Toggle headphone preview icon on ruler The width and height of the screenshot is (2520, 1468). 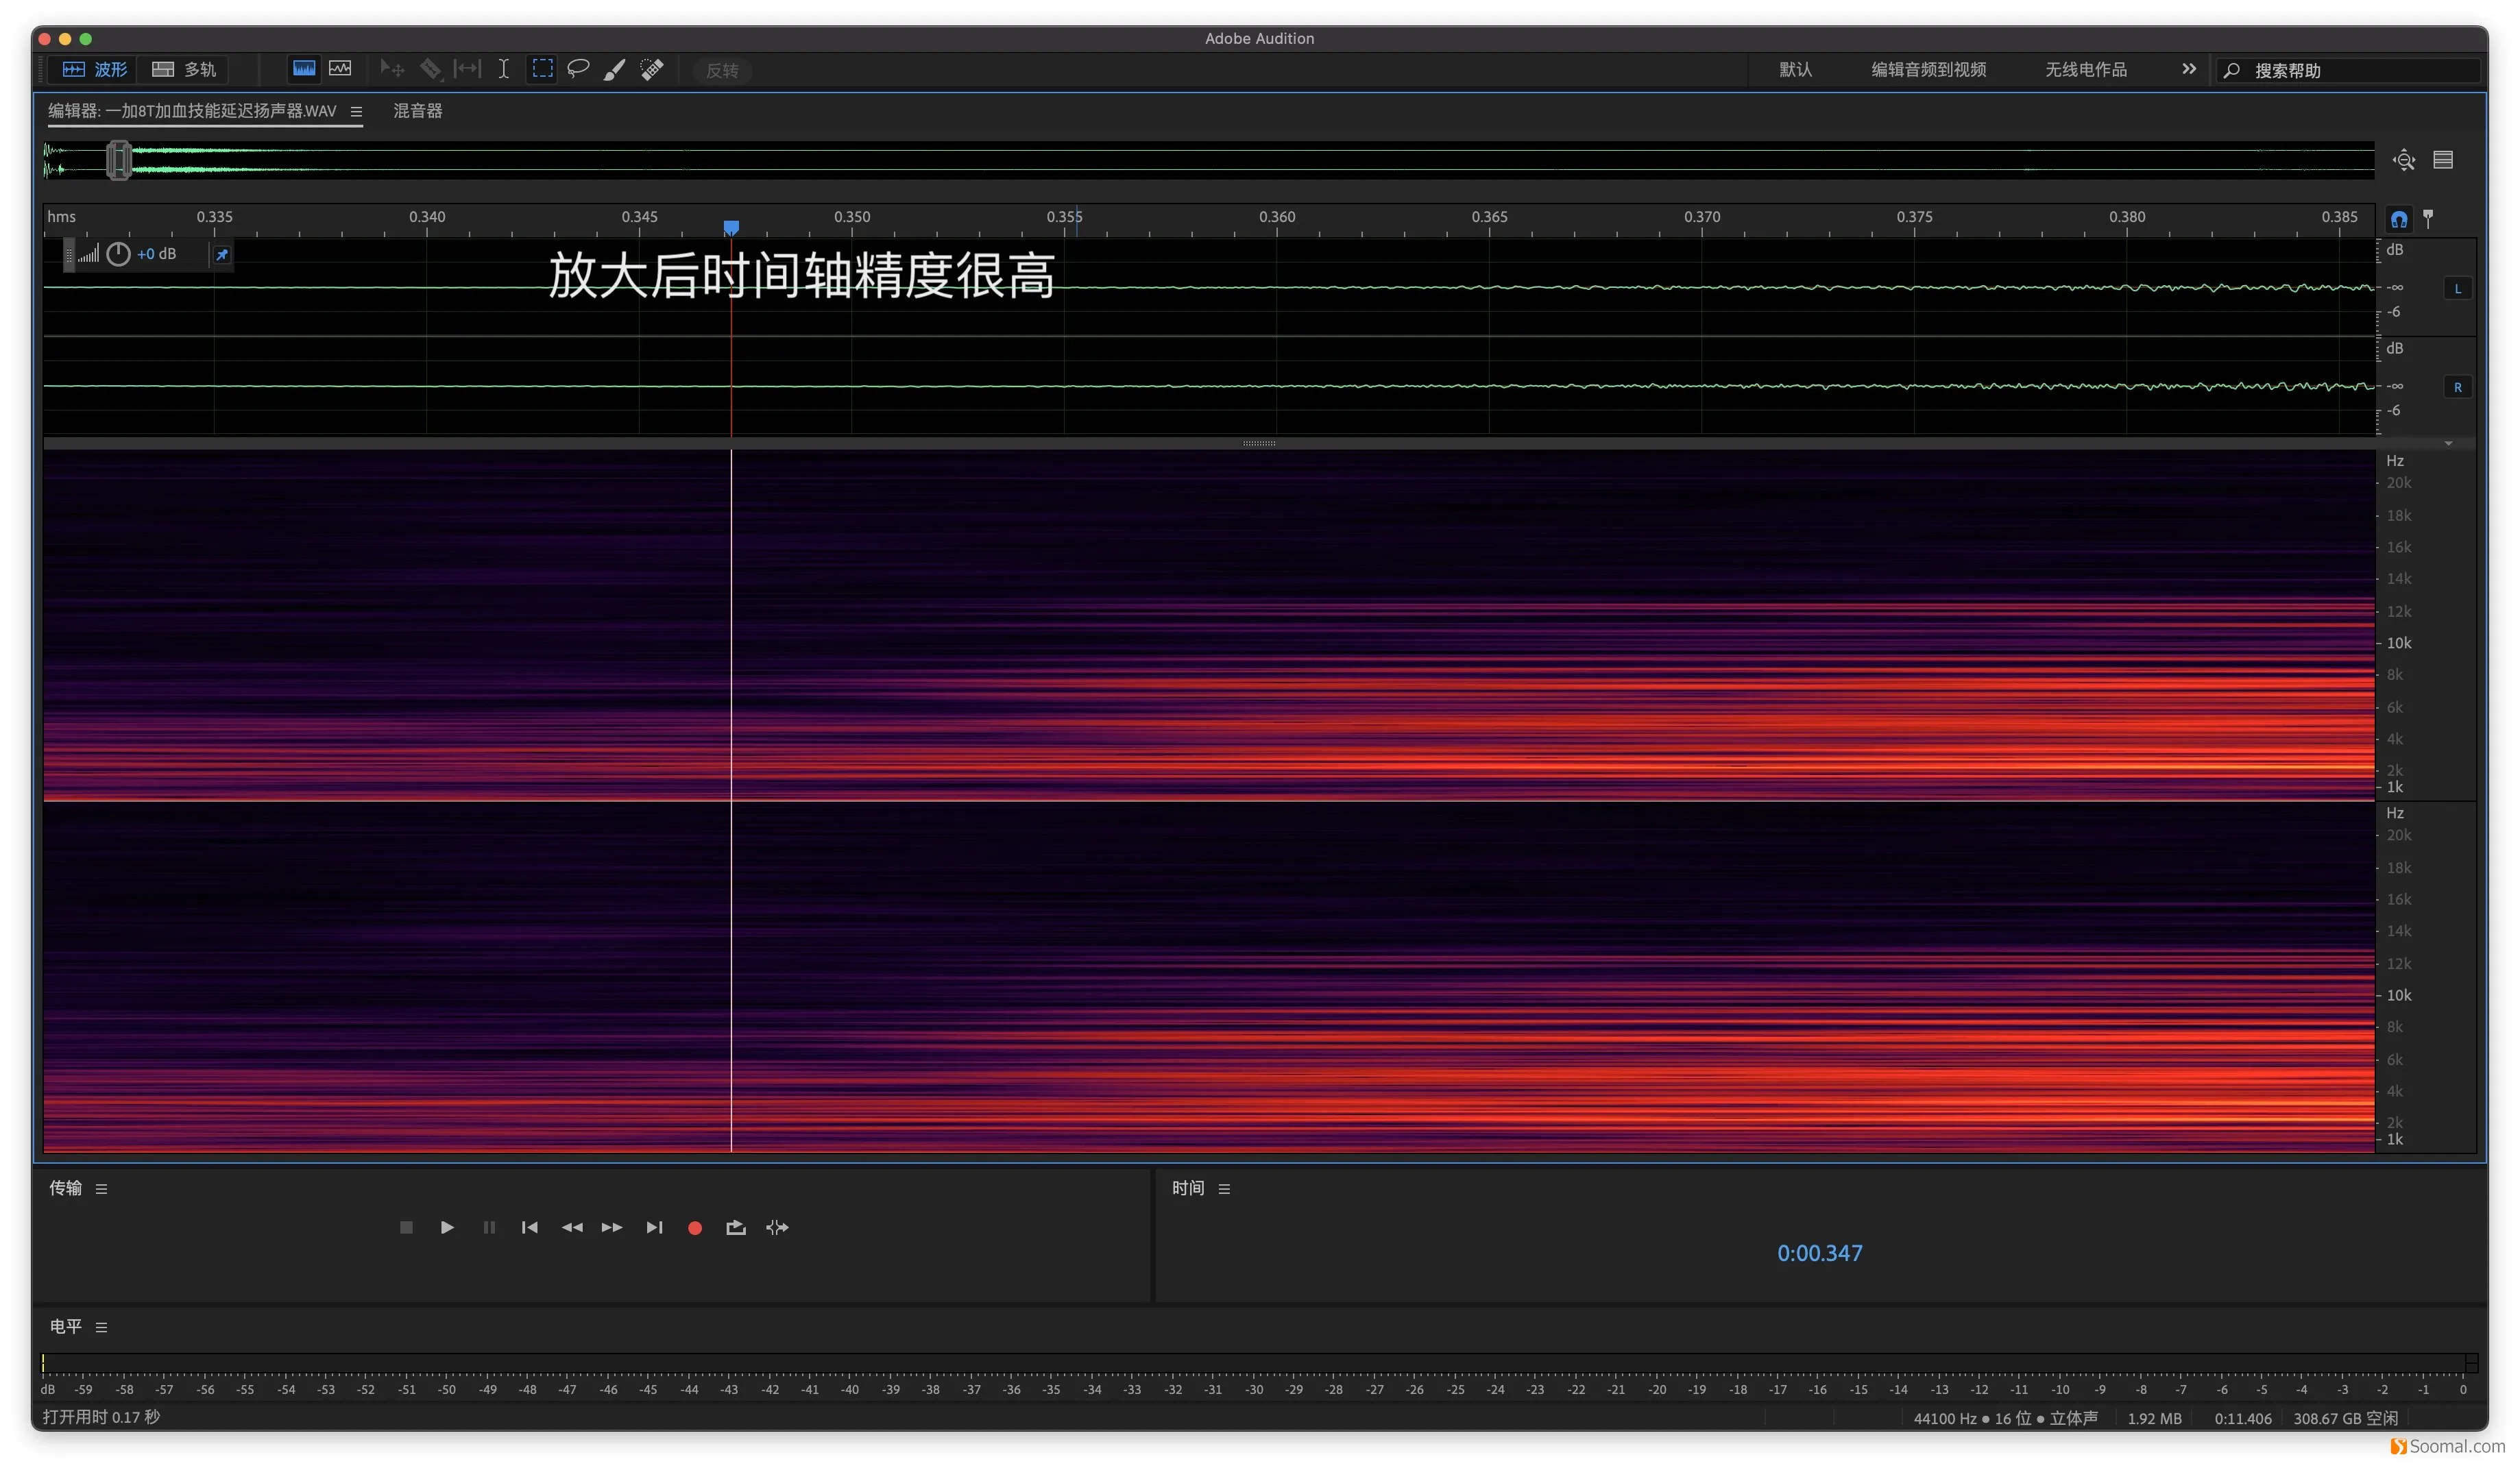coord(2399,219)
